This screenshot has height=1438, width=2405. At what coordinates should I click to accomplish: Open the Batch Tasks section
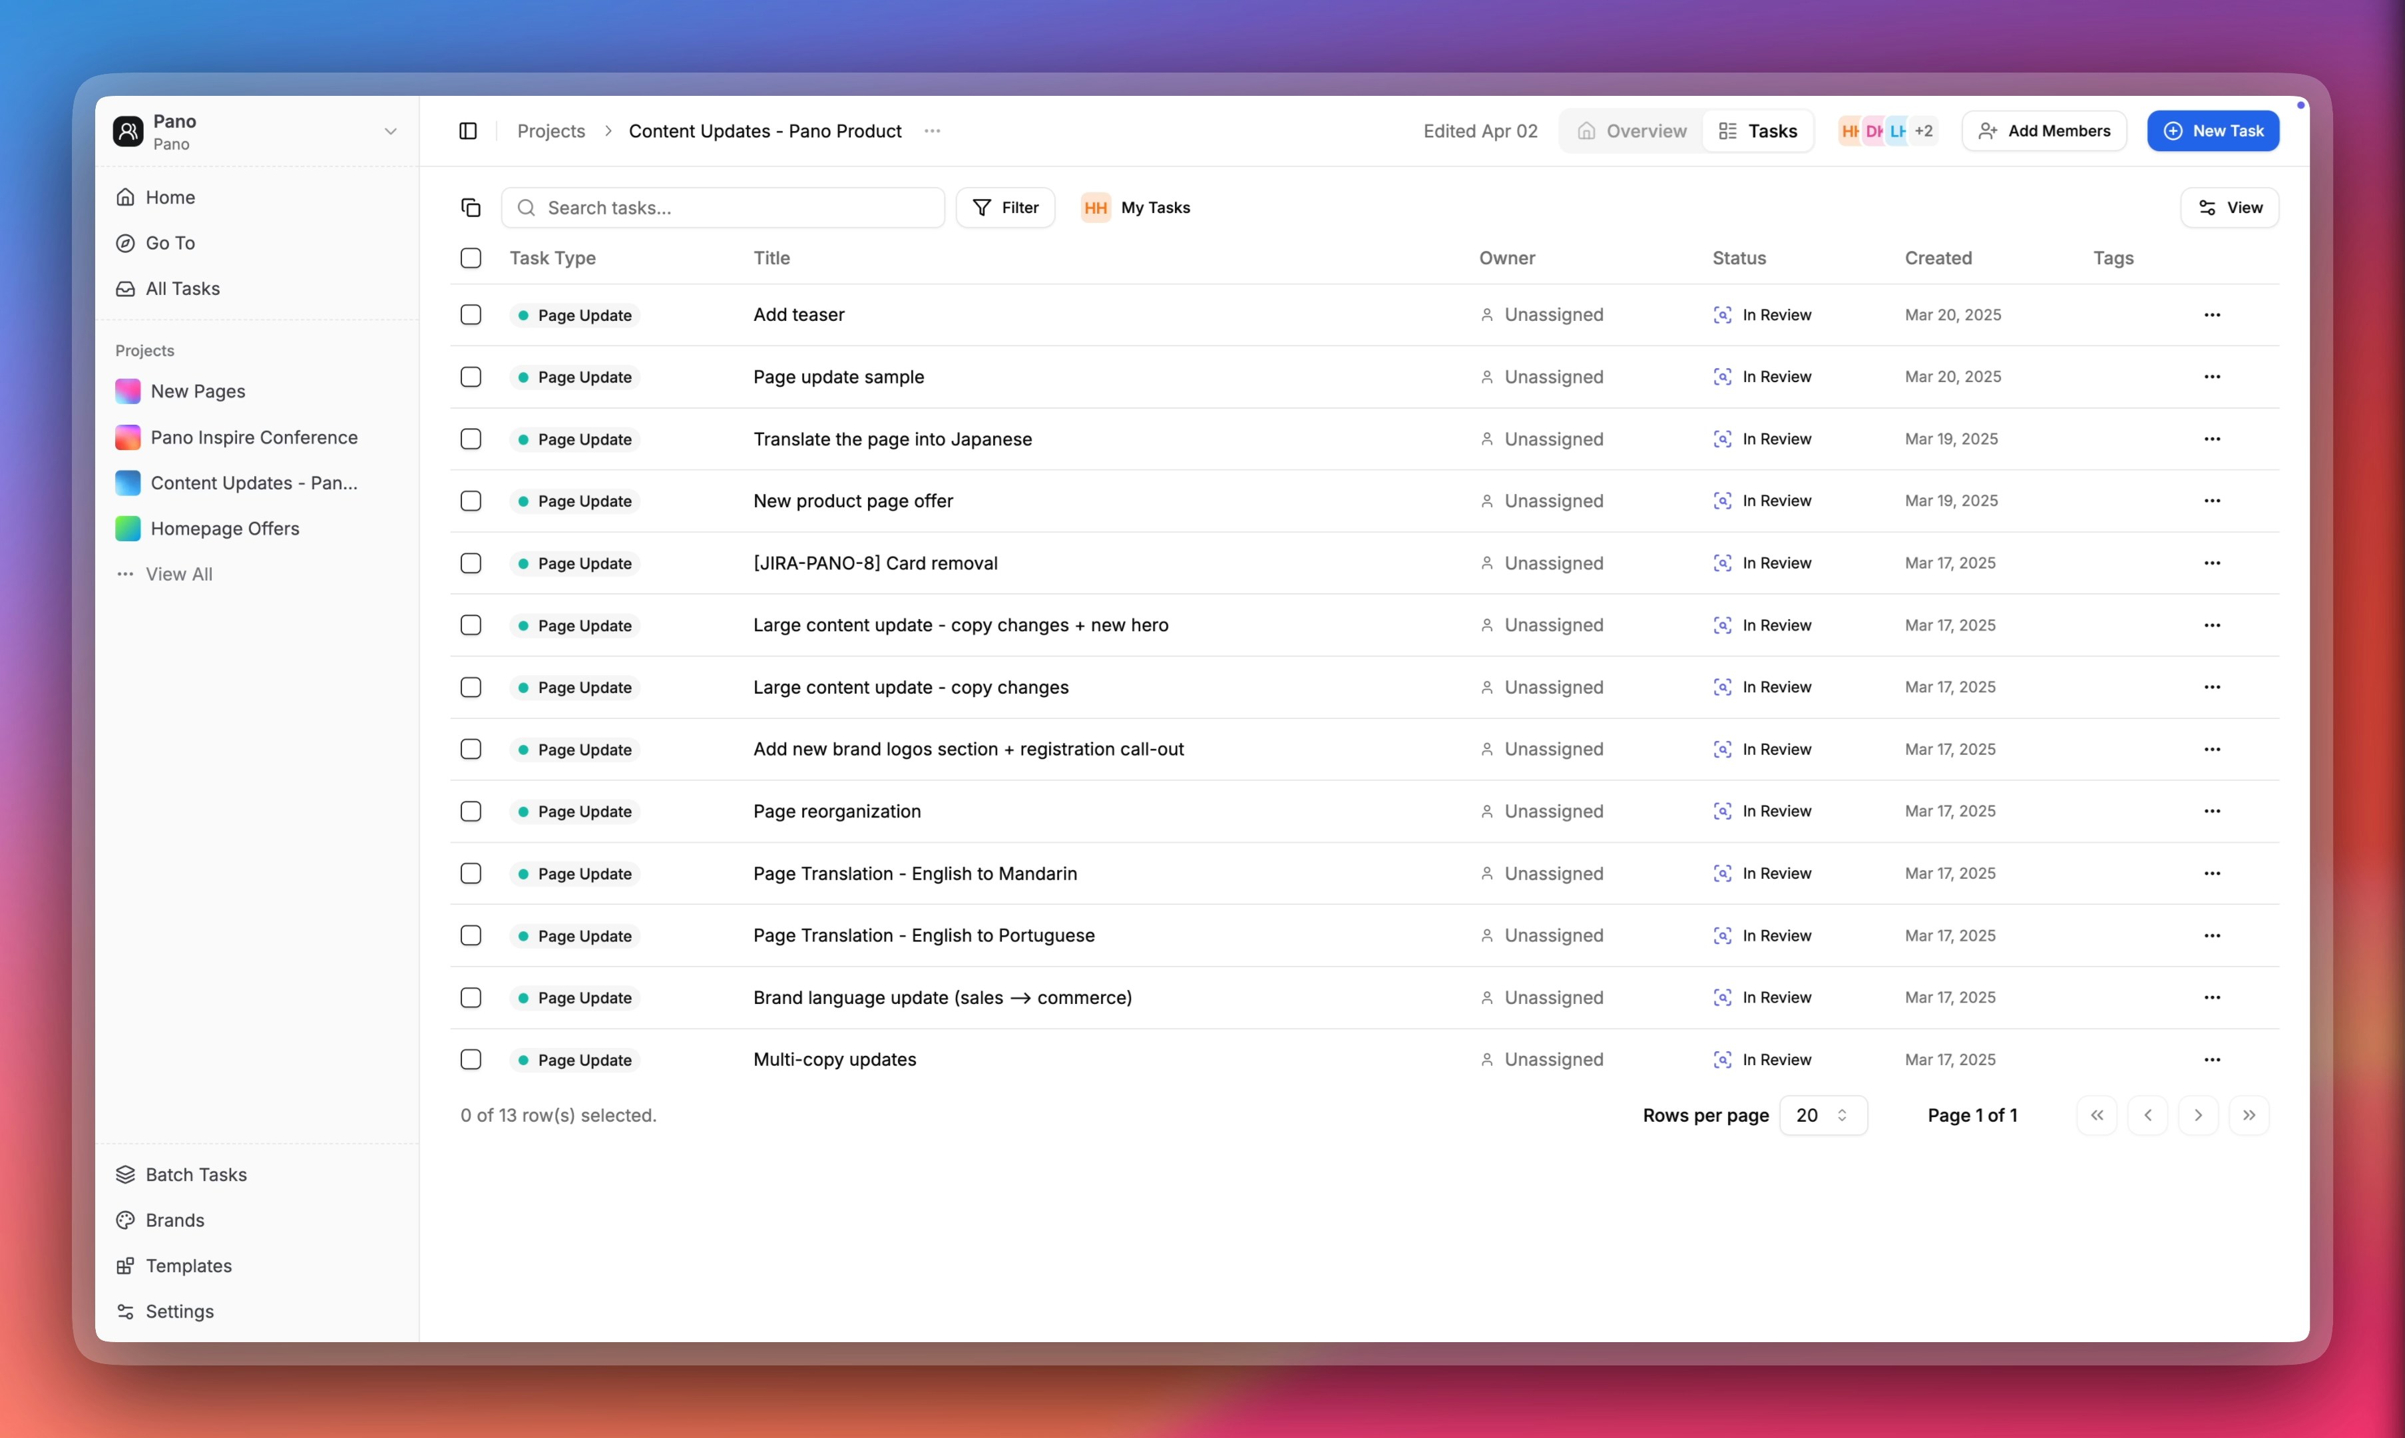[196, 1174]
